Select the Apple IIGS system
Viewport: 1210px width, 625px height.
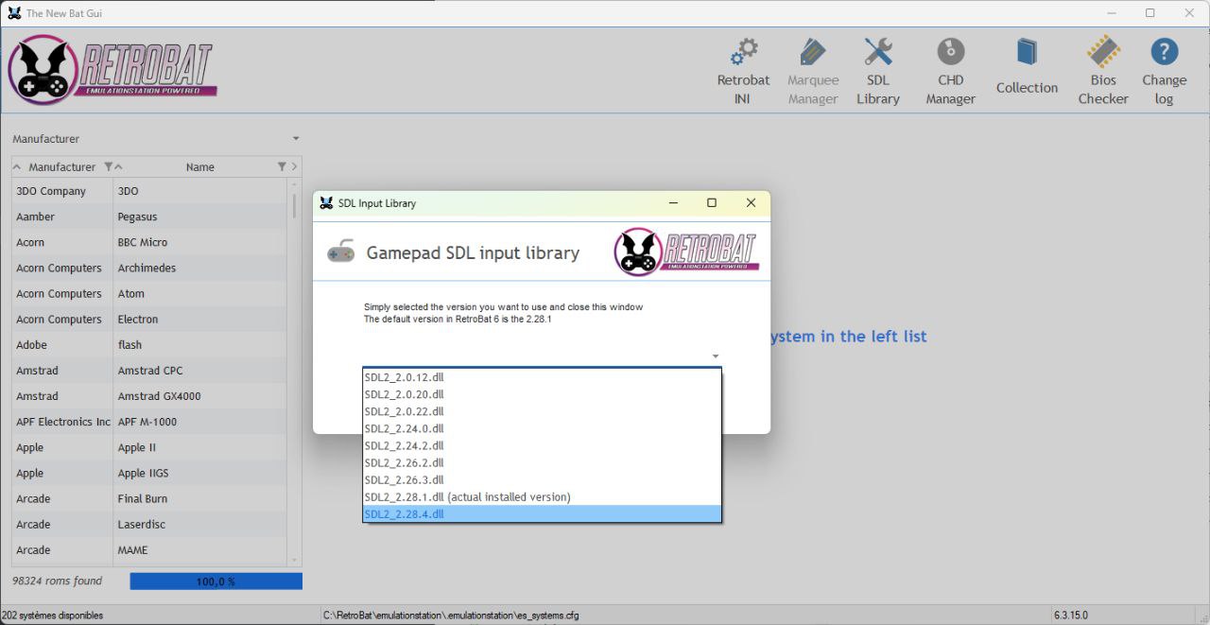(149, 473)
